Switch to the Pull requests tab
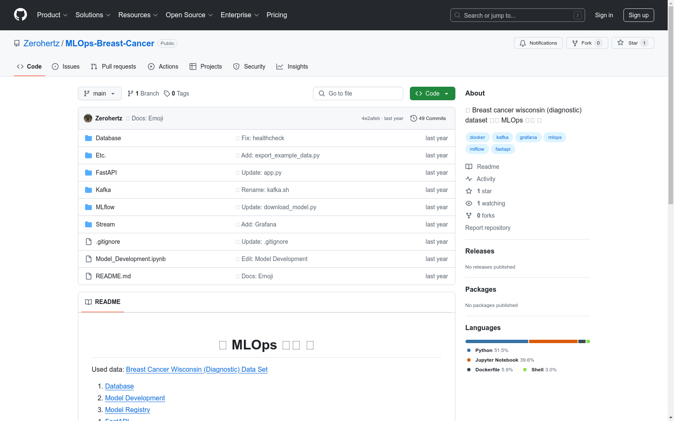The height and width of the screenshot is (421, 674). tap(113, 67)
